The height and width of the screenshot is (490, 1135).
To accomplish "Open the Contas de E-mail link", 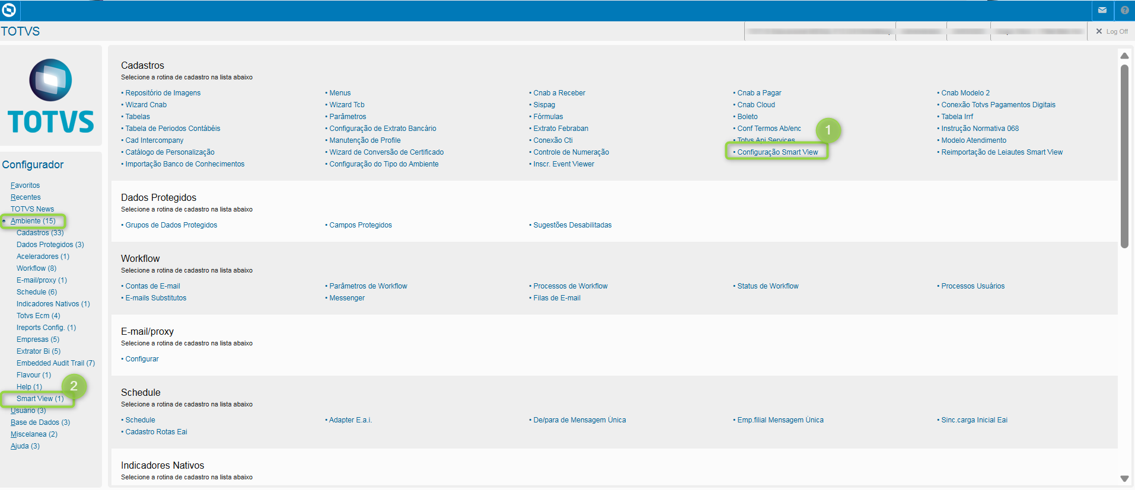I will (152, 286).
